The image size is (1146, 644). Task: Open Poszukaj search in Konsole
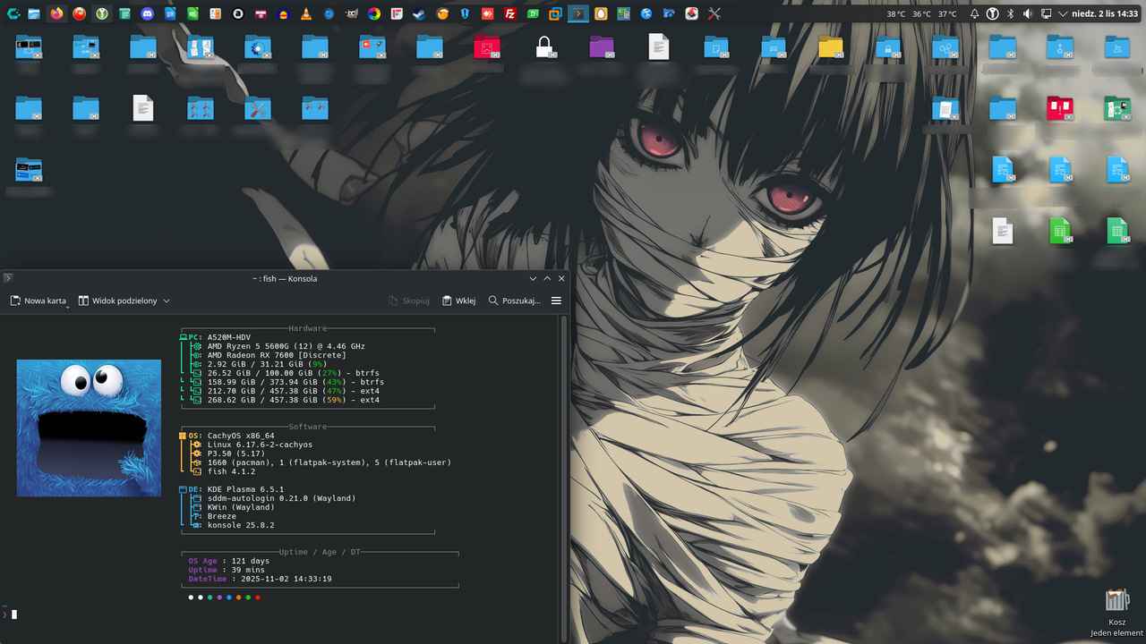514,301
